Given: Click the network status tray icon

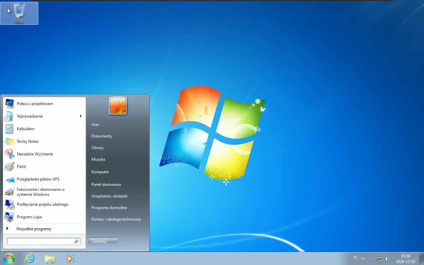Looking at the screenshot, I should 380,259.
